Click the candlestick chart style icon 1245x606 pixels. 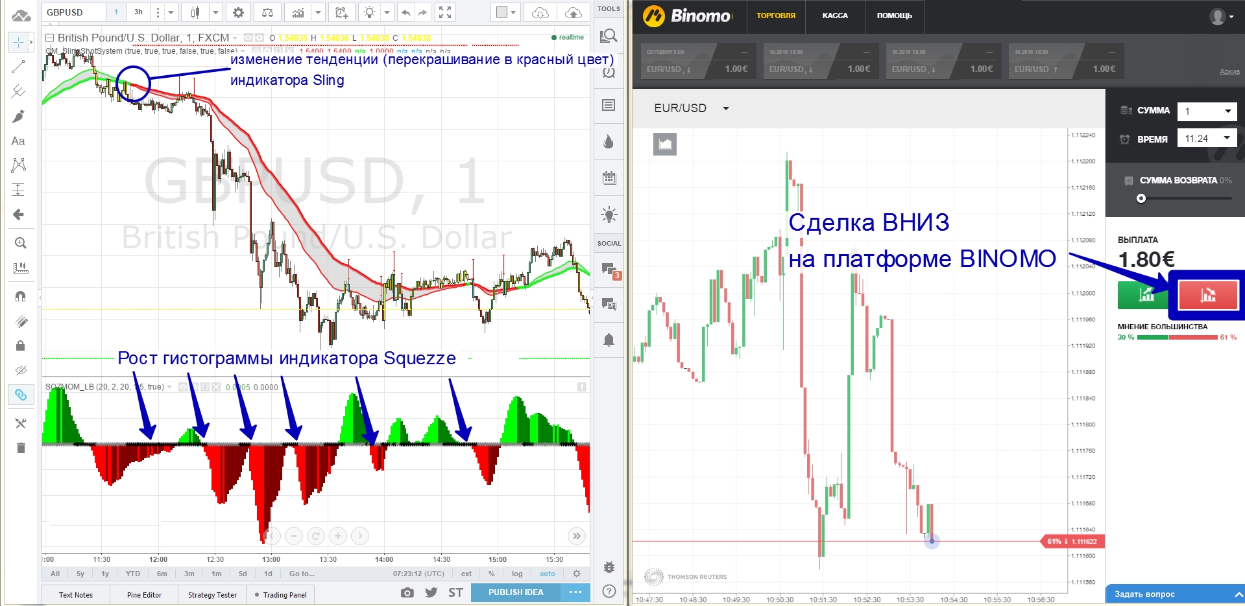(x=195, y=12)
